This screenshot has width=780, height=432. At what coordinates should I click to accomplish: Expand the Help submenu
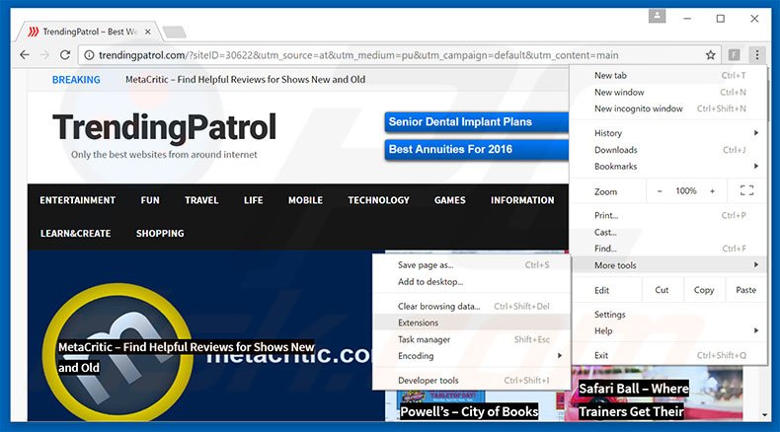669,330
